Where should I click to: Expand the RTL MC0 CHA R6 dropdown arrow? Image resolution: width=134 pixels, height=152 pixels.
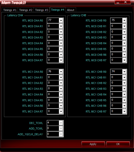61,55
